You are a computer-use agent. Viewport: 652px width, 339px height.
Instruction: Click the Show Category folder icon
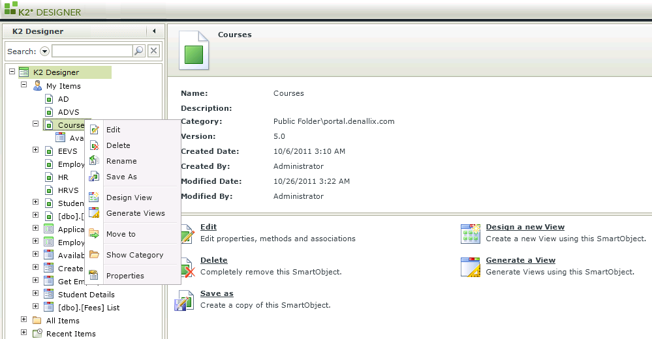pos(95,254)
